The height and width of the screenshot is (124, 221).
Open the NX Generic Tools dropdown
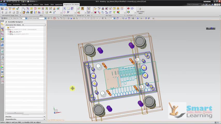pyautogui.click(x=141, y=11)
